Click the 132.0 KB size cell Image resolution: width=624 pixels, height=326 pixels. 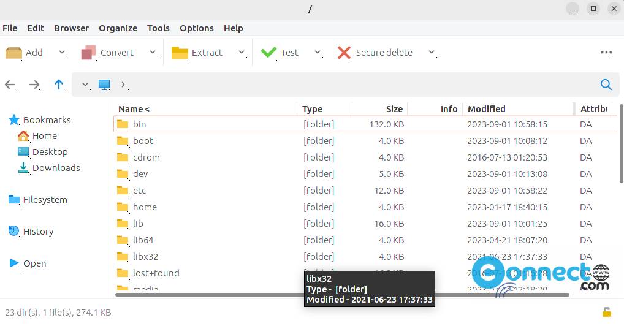tap(386, 124)
